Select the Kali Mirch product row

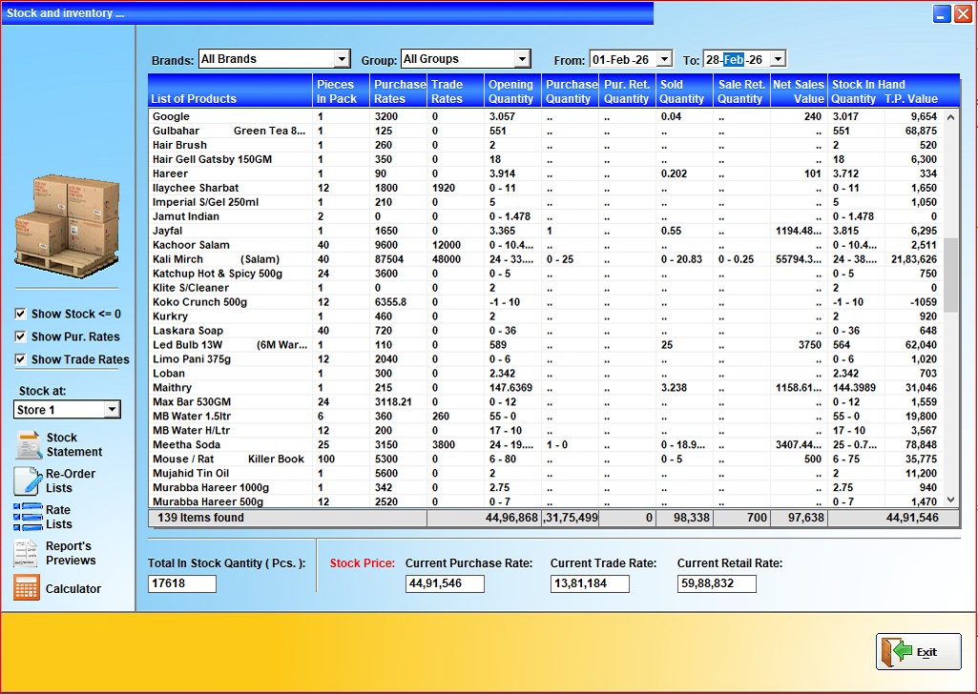pyautogui.click(x=546, y=259)
